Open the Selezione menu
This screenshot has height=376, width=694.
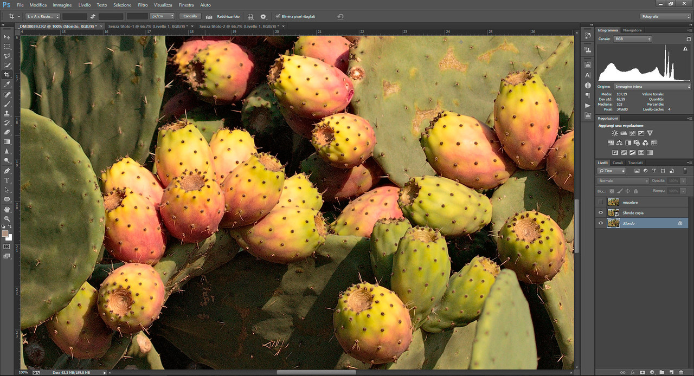122,5
